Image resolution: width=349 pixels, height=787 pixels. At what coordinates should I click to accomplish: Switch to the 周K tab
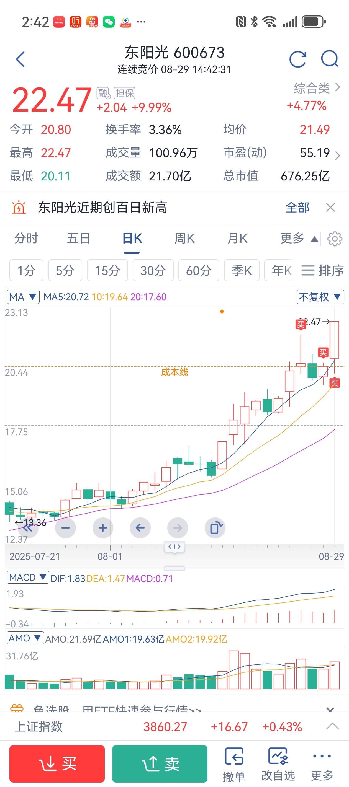click(x=184, y=238)
